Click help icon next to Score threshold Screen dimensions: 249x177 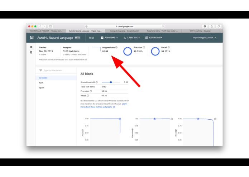pyautogui.click(x=96, y=82)
